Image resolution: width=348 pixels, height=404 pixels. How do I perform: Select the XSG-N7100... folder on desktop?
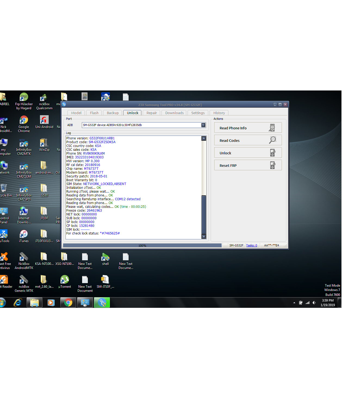65,259
